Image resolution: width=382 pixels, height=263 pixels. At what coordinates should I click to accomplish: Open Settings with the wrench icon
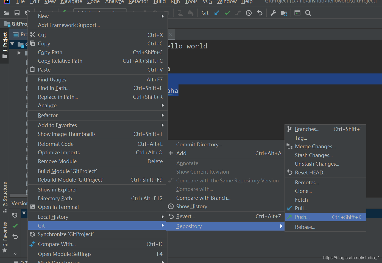[273, 13]
